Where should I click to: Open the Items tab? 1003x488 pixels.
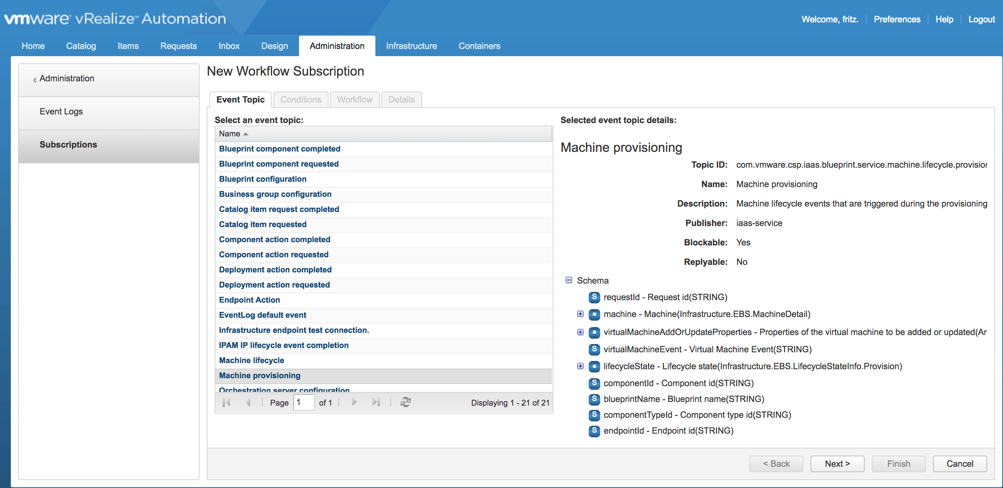click(128, 46)
